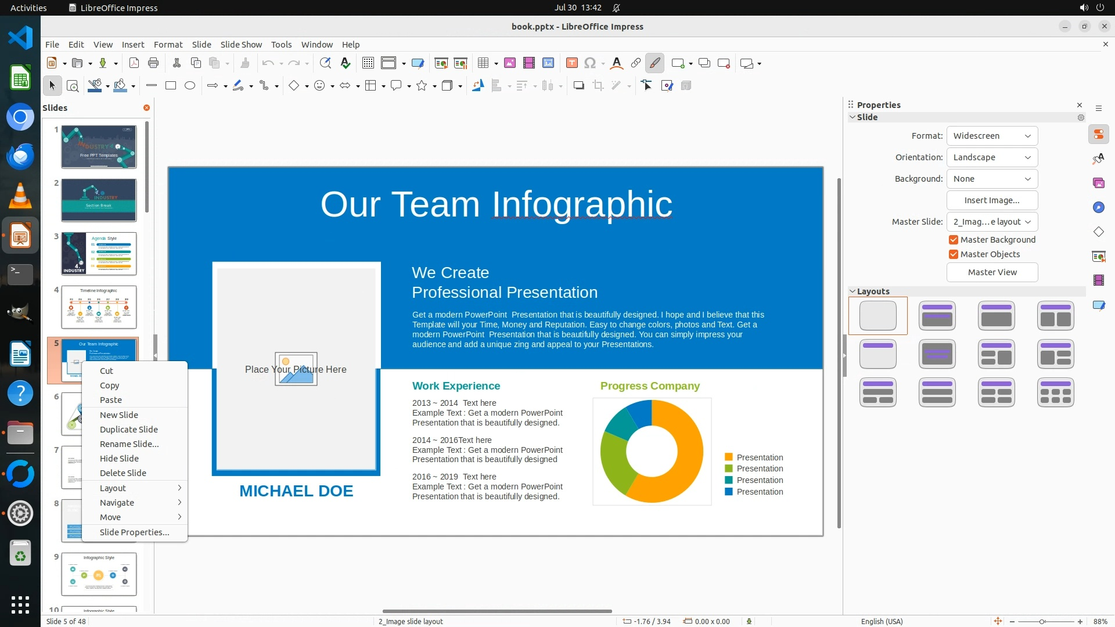Adjust the zoom slider in status bar

1042,622
